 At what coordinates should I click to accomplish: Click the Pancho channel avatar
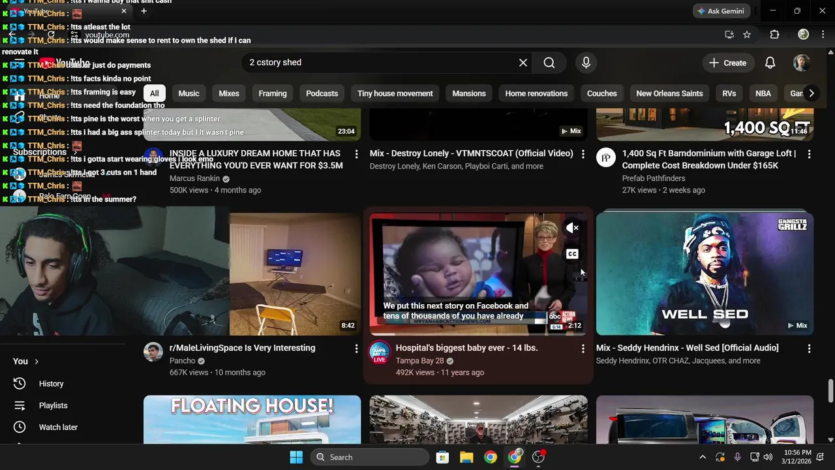click(x=153, y=352)
